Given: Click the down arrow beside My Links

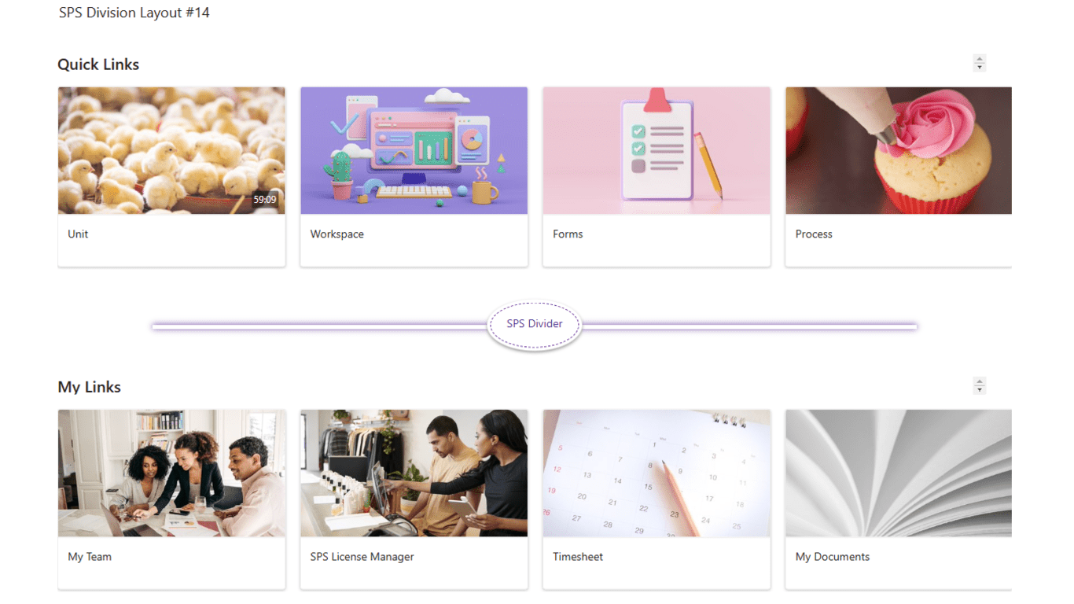Looking at the screenshot, I should click(x=980, y=390).
